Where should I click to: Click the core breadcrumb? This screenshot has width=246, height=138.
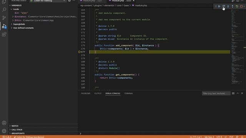[x=119, y=5]
